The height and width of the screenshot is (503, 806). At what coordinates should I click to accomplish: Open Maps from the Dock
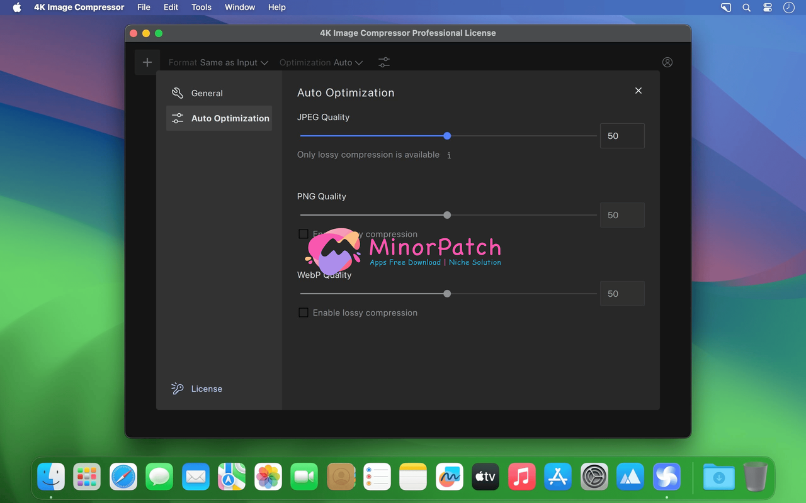tap(232, 477)
